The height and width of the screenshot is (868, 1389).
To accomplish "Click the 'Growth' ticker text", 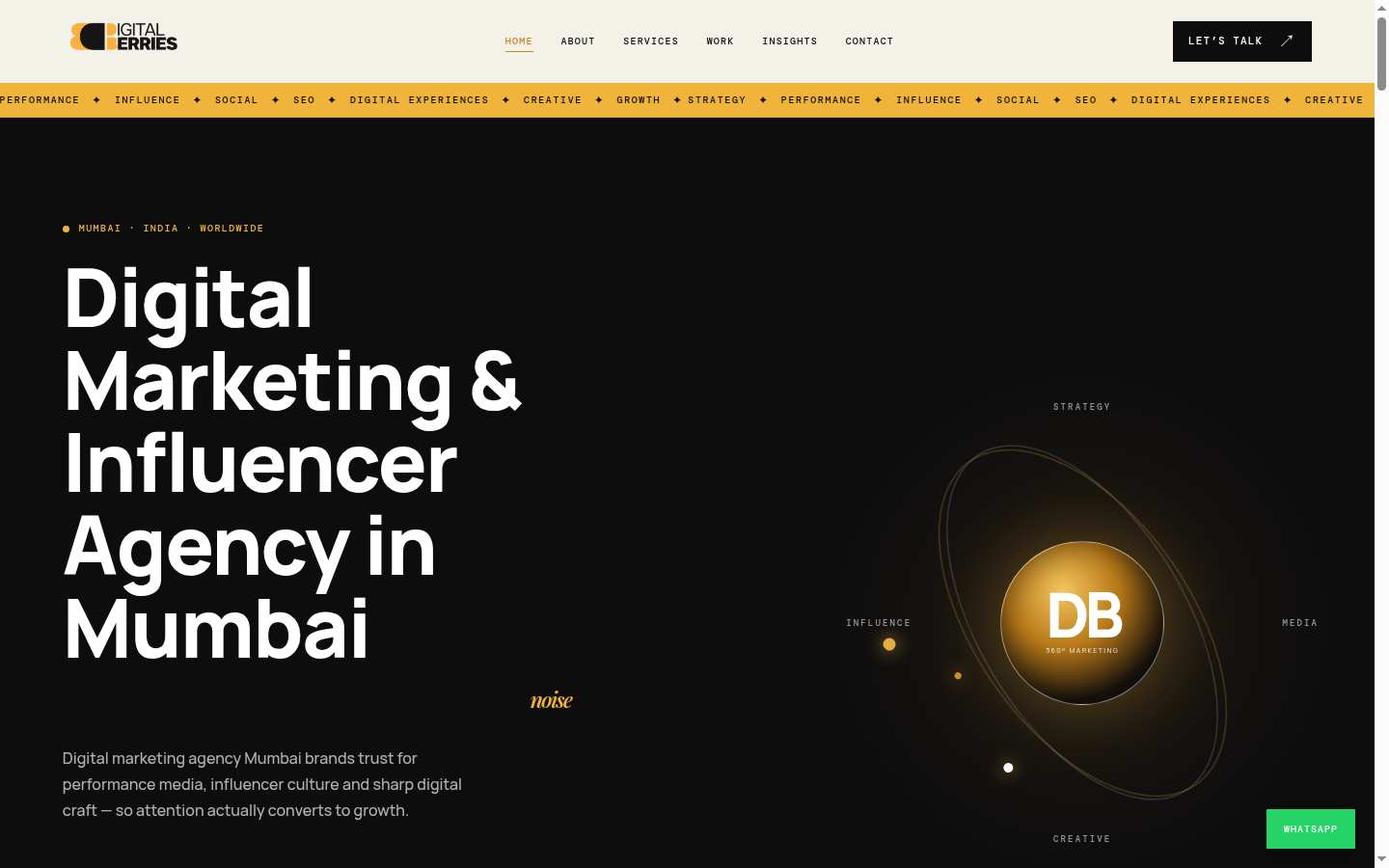I will (639, 100).
